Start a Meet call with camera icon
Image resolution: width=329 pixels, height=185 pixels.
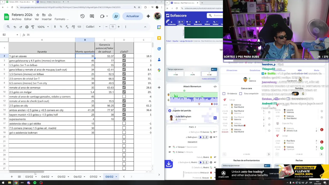[102, 16]
